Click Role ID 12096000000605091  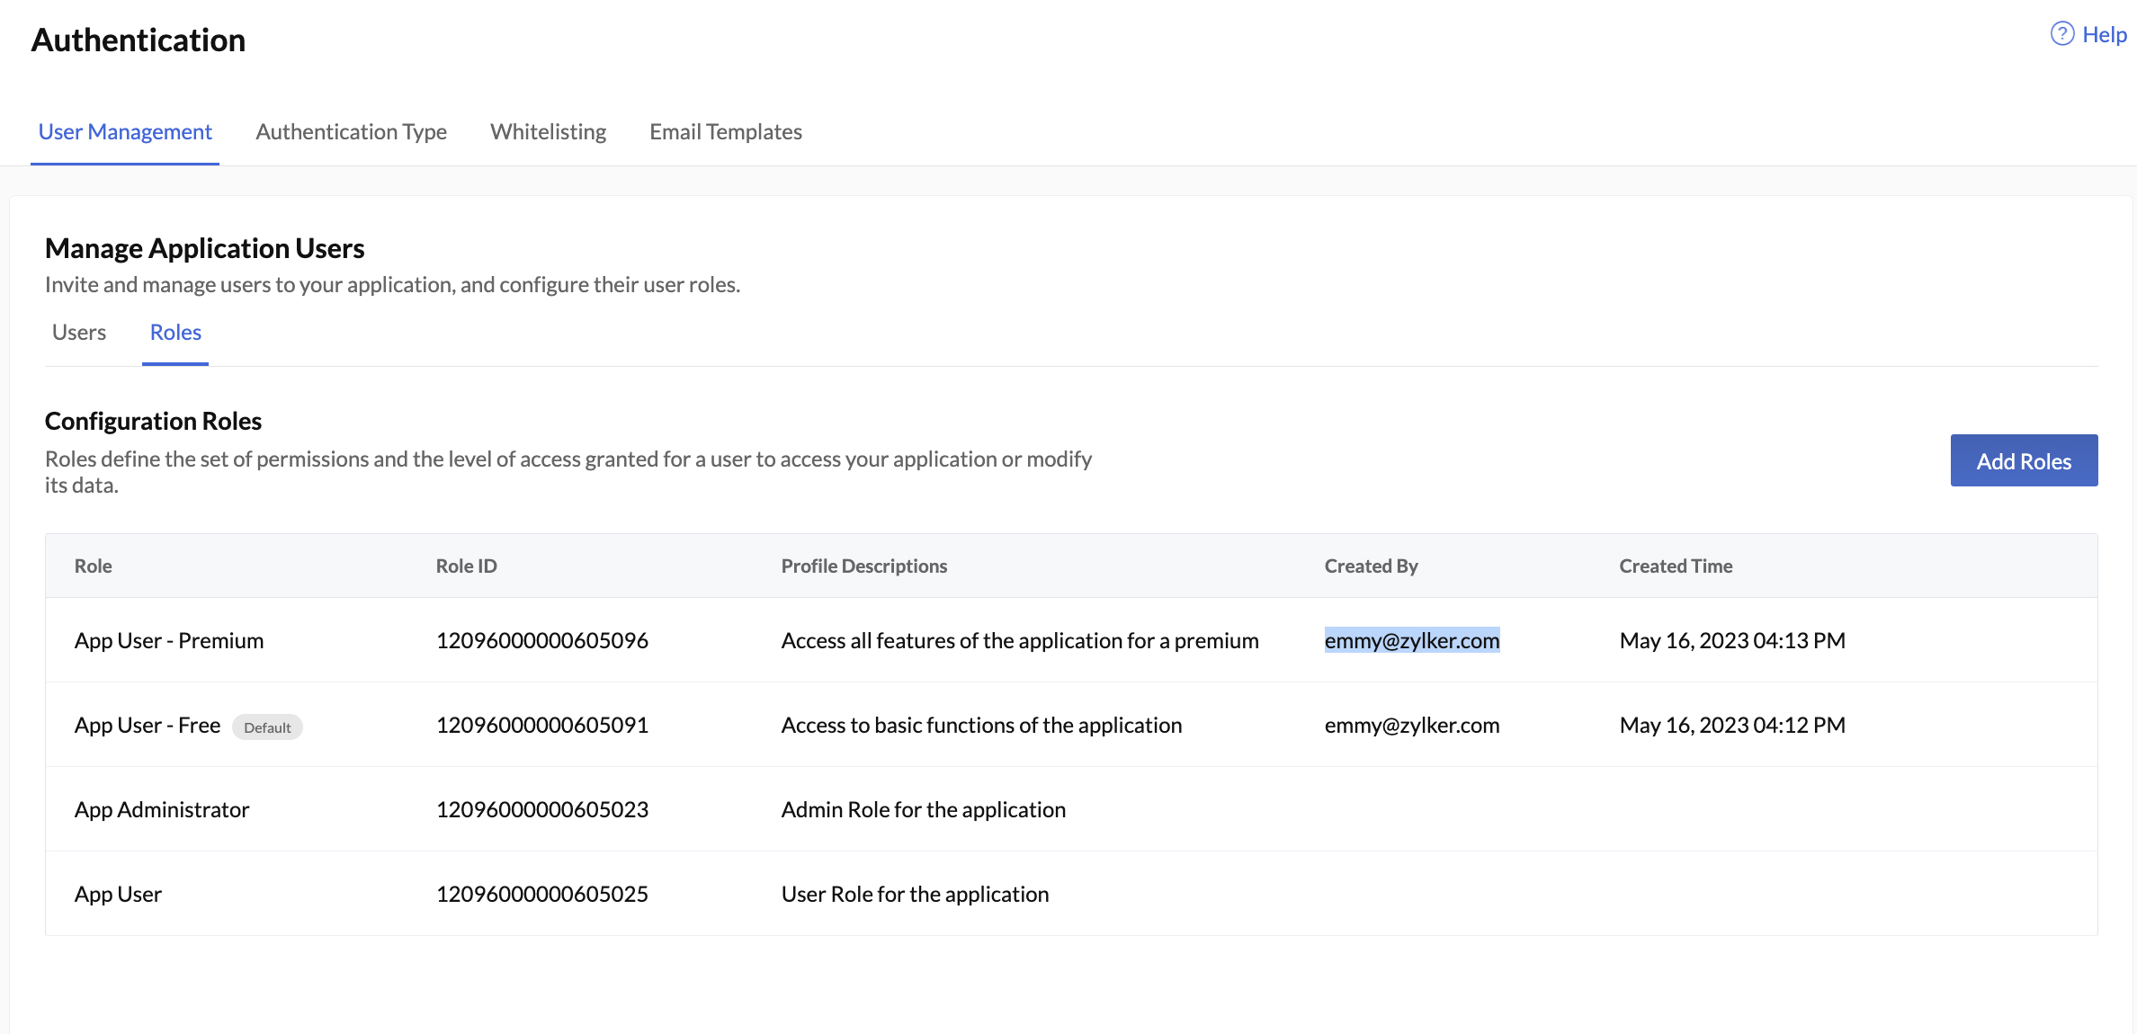coord(542,726)
